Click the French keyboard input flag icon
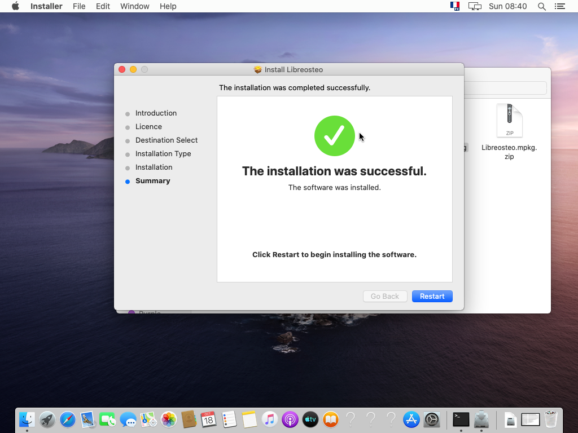This screenshot has width=578, height=433. click(x=455, y=6)
